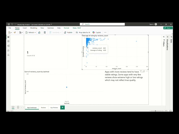Open the Get data dropdown

[21, 32]
